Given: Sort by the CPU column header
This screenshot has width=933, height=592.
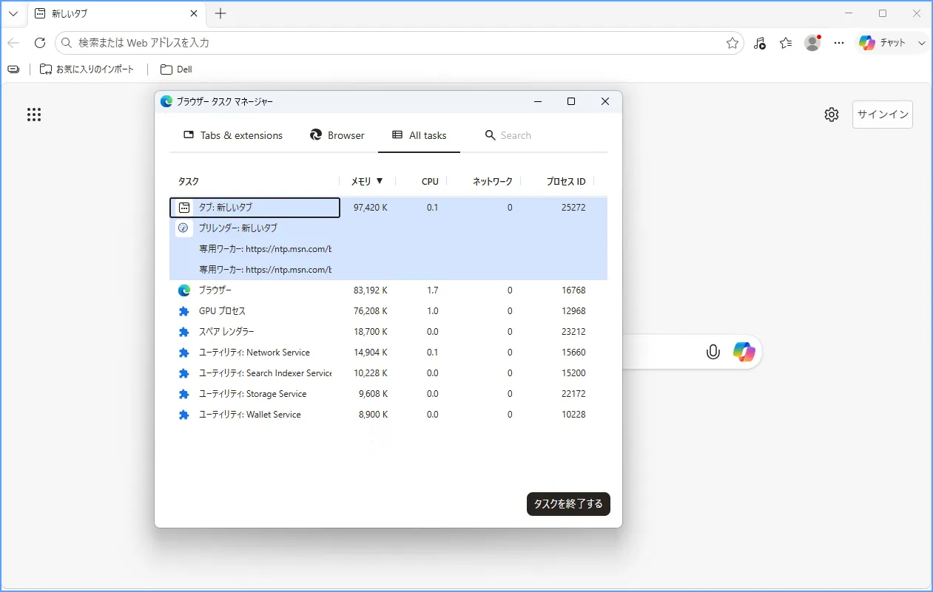Looking at the screenshot, I should pos(430,181).
